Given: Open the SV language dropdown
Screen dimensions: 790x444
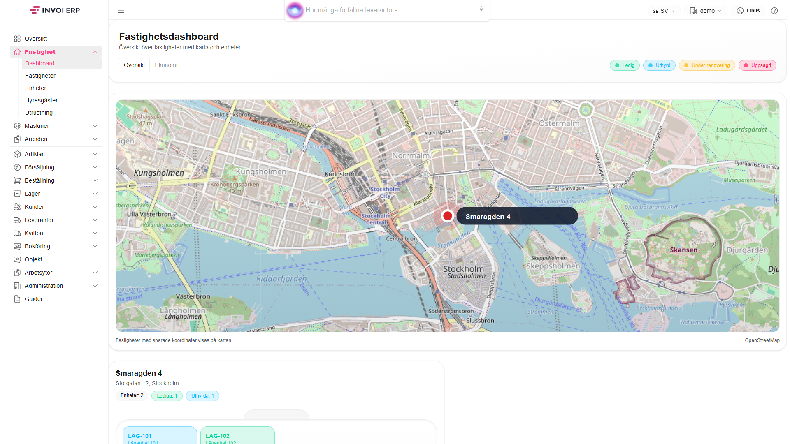Looking at the screenshot, I should click(x=664, y=11).
